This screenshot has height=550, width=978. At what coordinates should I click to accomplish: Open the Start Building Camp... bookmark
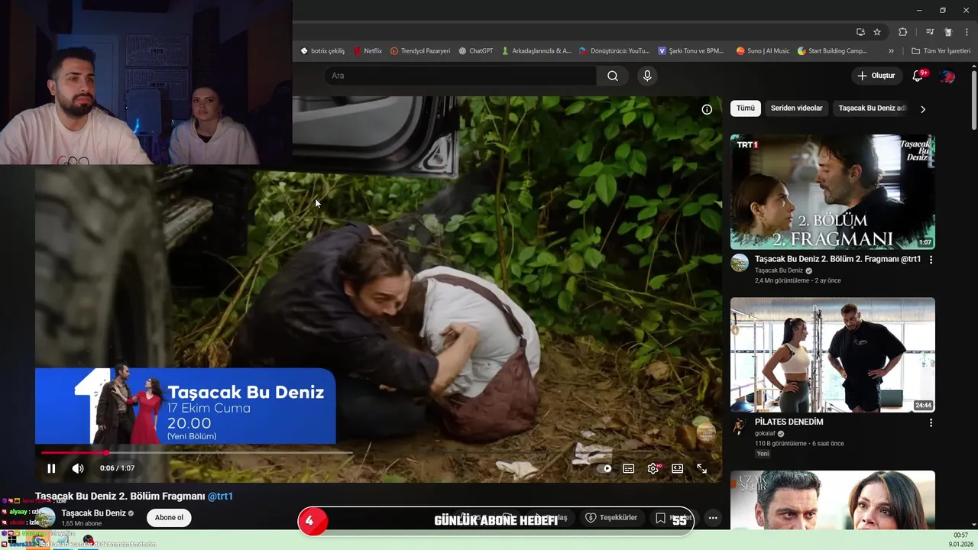point(832,51)
